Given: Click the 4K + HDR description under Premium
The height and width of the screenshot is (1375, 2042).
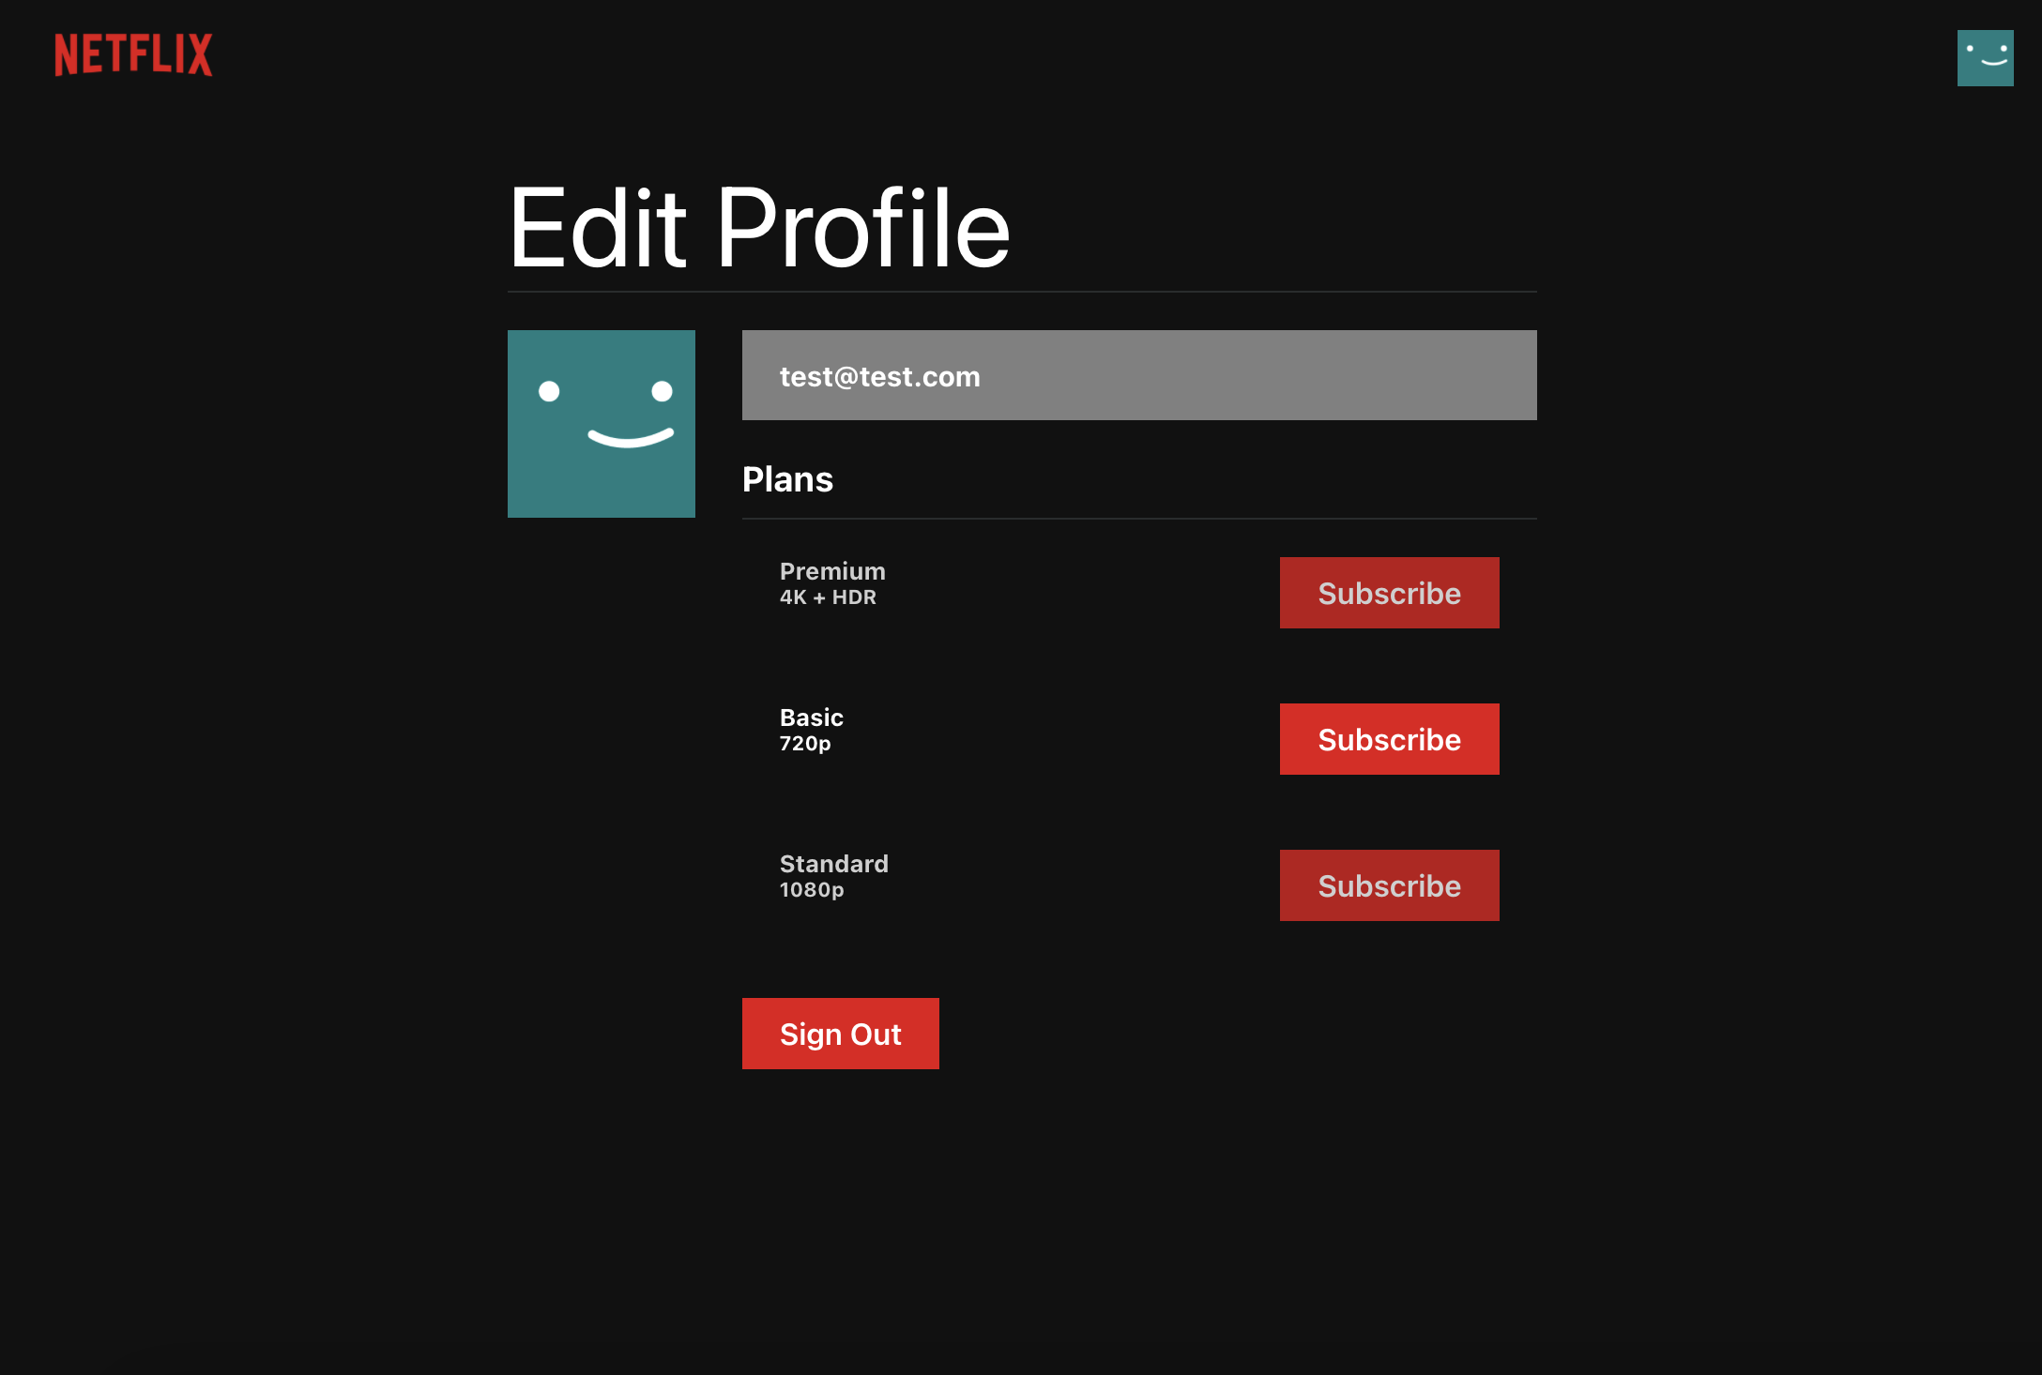Looking at the screenshot, I should (828, 596).
